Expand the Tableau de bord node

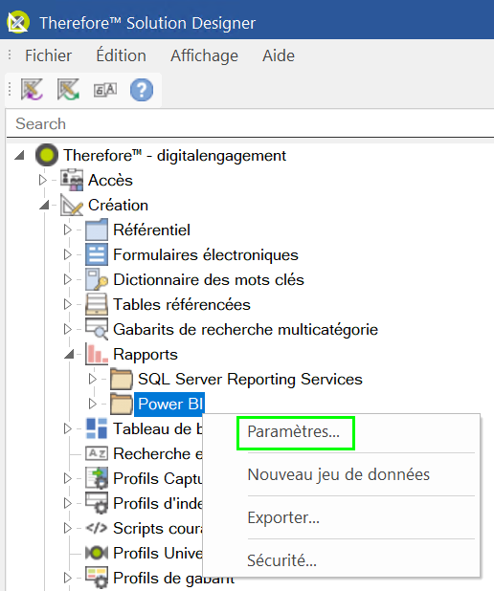68,428
